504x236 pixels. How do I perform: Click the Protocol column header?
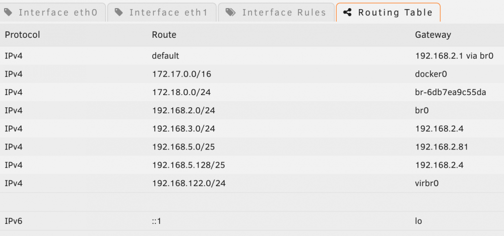coord(22,35)
